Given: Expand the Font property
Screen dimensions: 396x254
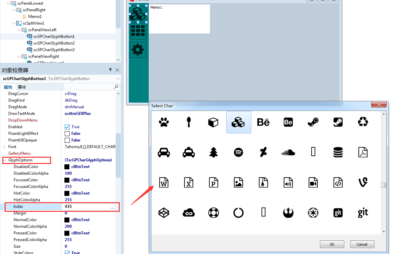Looking at the screenshot, I should pos(4,146).
